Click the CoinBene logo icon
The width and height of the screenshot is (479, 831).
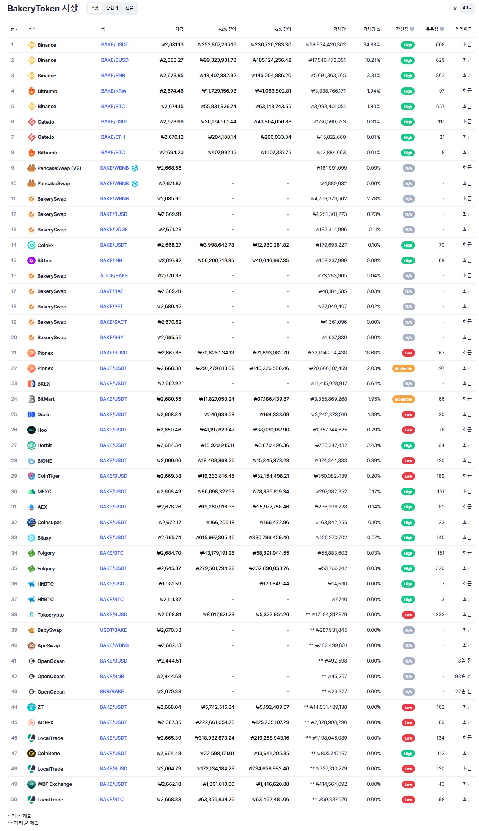31,753
